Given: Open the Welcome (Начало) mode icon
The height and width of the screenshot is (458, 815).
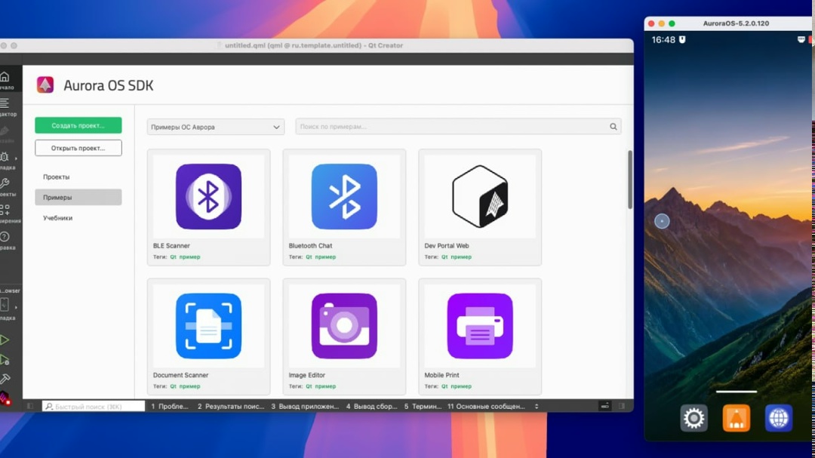Looking at the screenshot, I should [x=5, y=78].
